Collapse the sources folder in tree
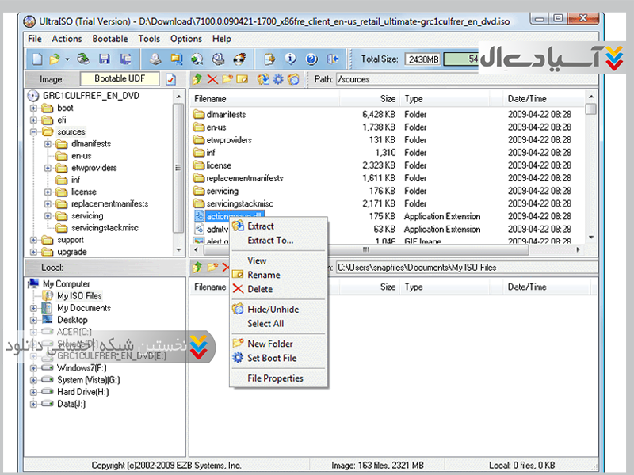This screenshot has height=475, width=634. 34,132
